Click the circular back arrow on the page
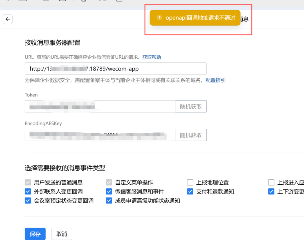The width and height of the screenshot is (304, 240). coord(8,19)
